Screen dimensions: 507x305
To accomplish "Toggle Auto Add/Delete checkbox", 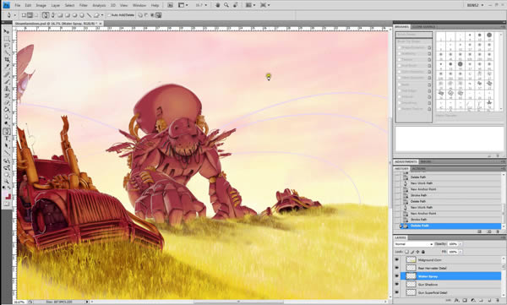I will click(109, 15).
